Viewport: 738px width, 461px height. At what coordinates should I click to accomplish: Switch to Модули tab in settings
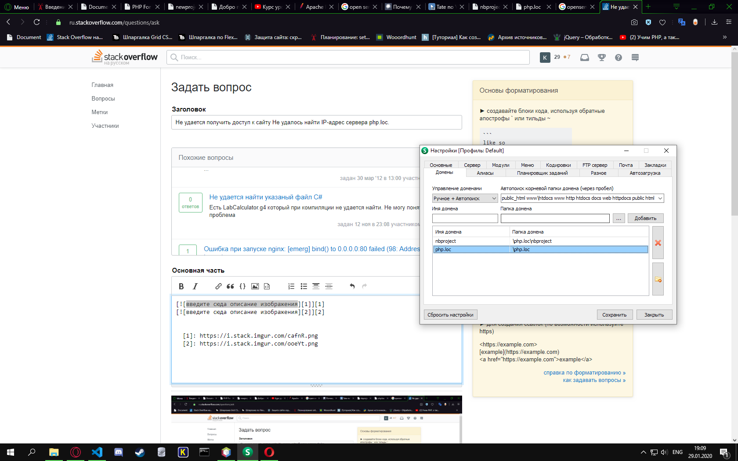pyautogui.click(x=501, y=165)
